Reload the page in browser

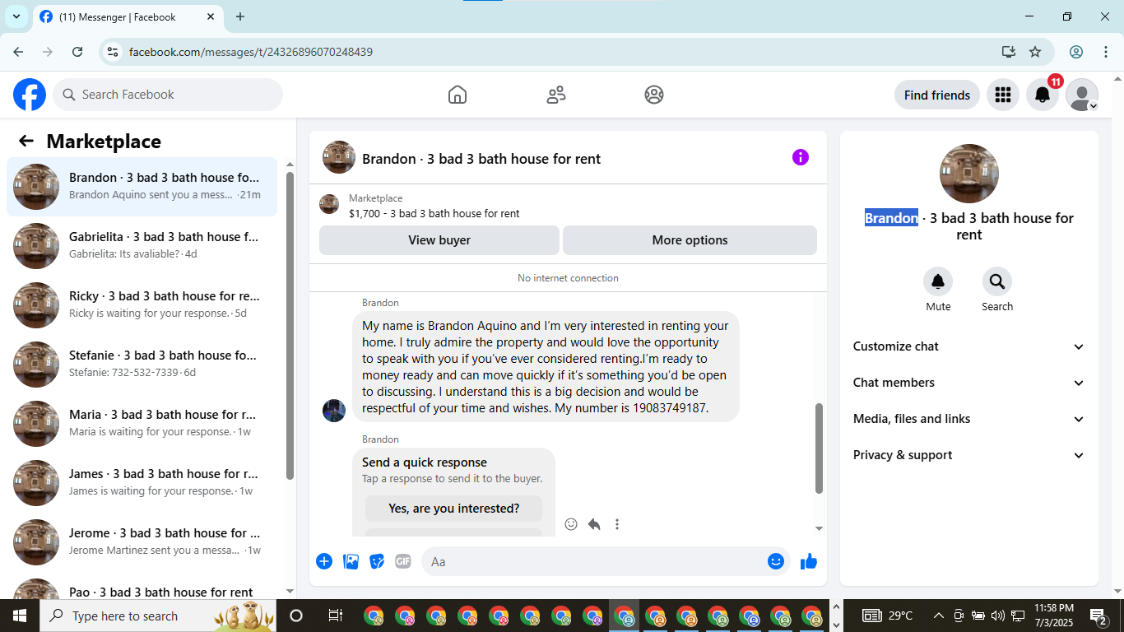[x=77, y=52]
